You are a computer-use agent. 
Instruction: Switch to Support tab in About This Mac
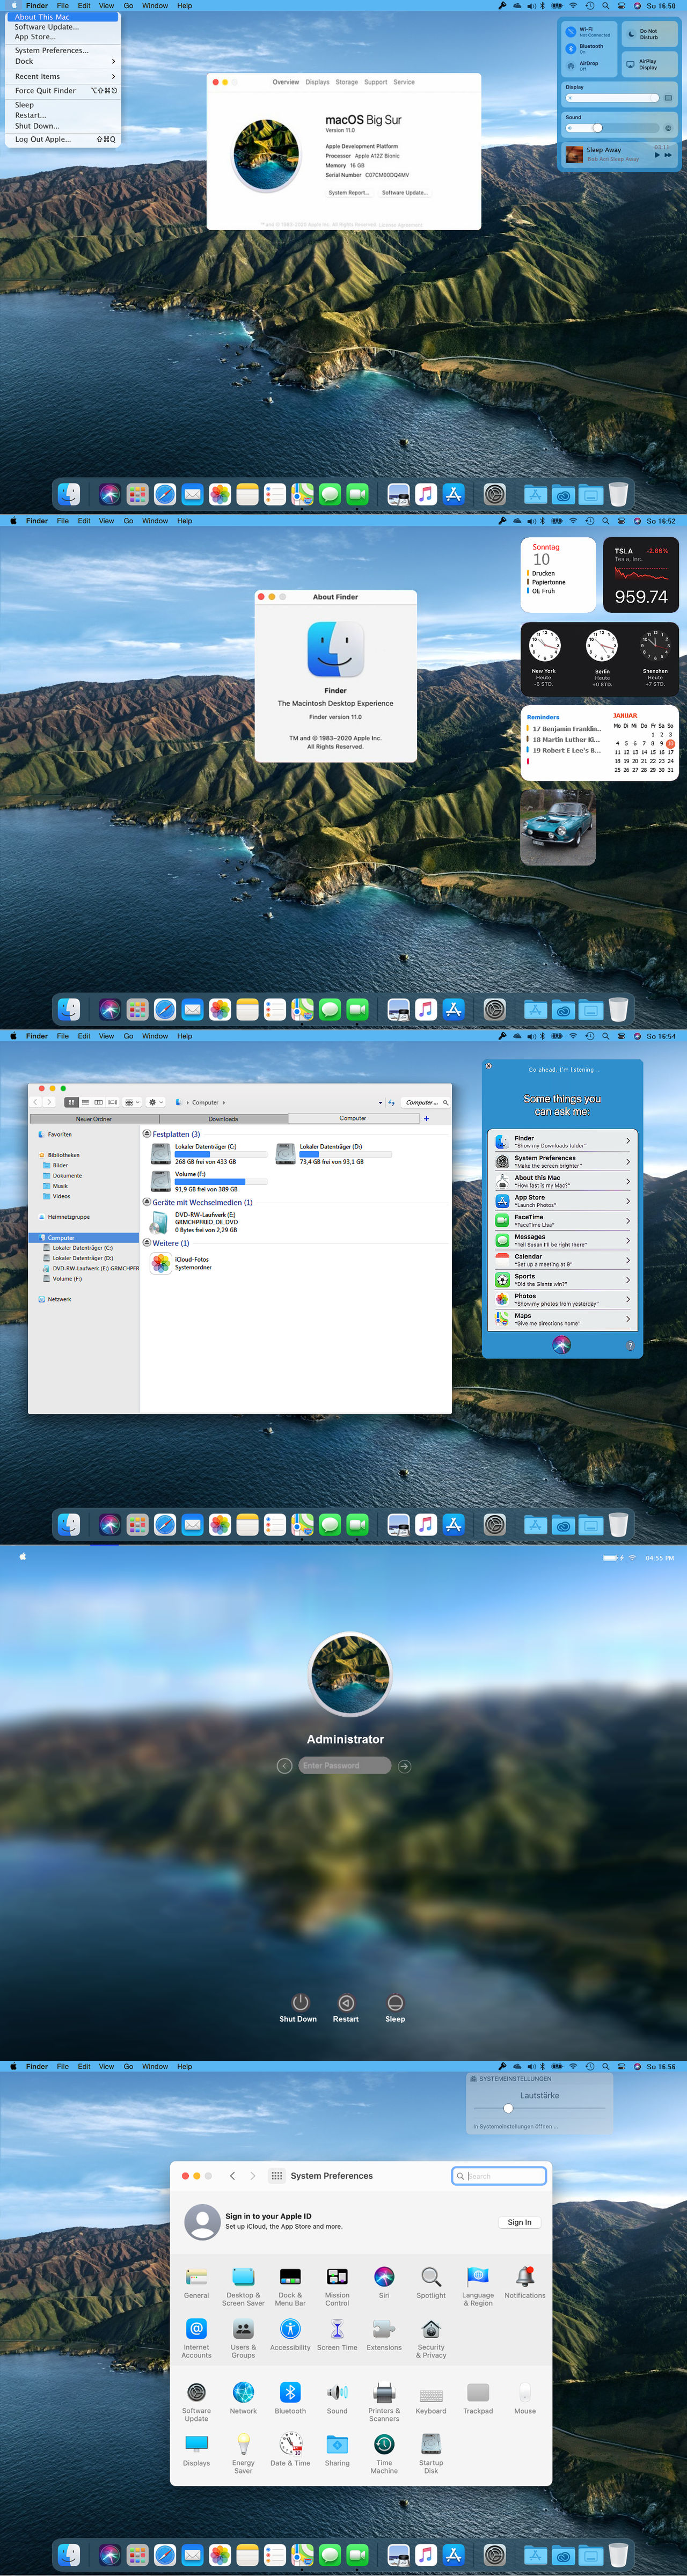click(376, 82)
